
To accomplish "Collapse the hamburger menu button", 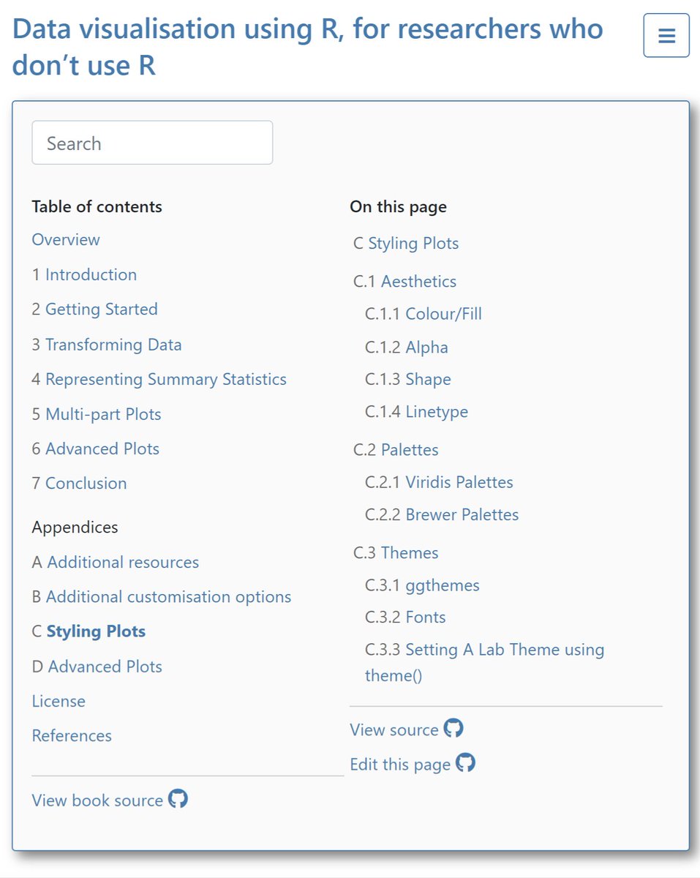I will [666, 35].
